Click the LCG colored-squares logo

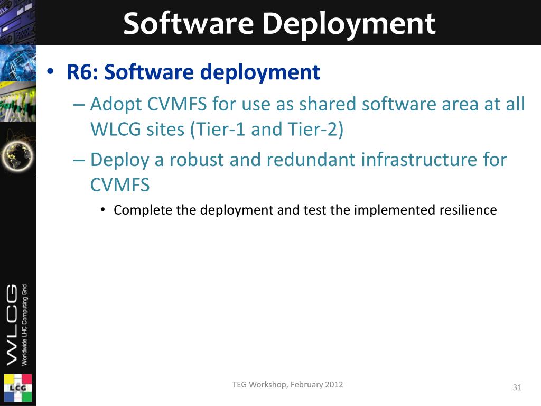point(18,388)
